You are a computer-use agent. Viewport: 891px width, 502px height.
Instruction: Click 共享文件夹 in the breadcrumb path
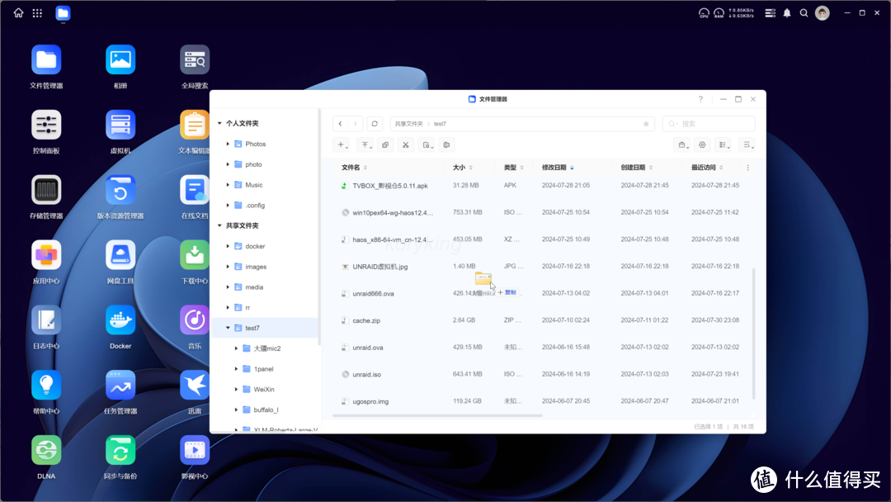coord(408,124)
